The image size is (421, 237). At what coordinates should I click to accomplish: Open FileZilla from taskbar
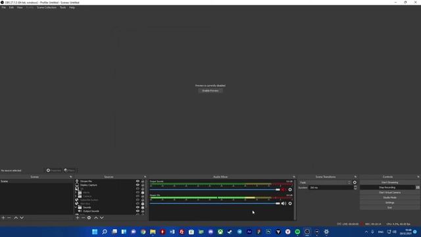[182, 232]
